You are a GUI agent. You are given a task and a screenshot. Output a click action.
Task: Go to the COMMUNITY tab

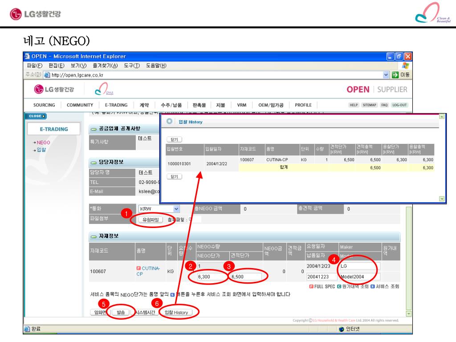click(x=80, y=105)
